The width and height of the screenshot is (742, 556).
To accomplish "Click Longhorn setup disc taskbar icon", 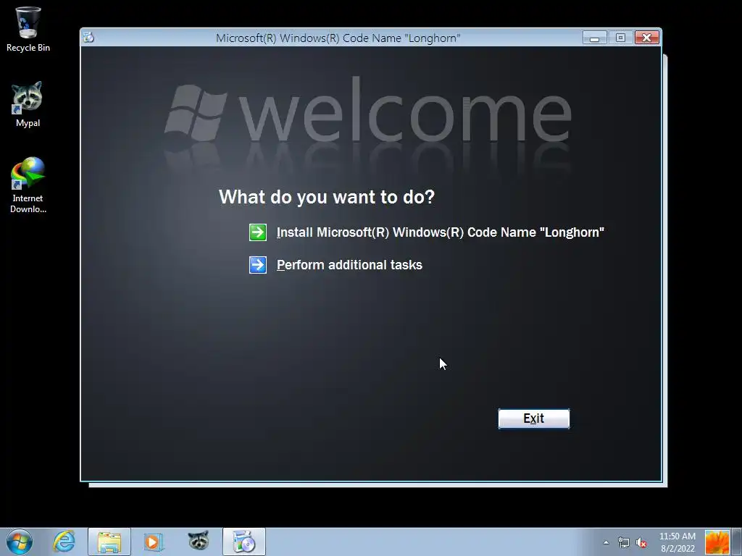I will click(x=244, y=542).
